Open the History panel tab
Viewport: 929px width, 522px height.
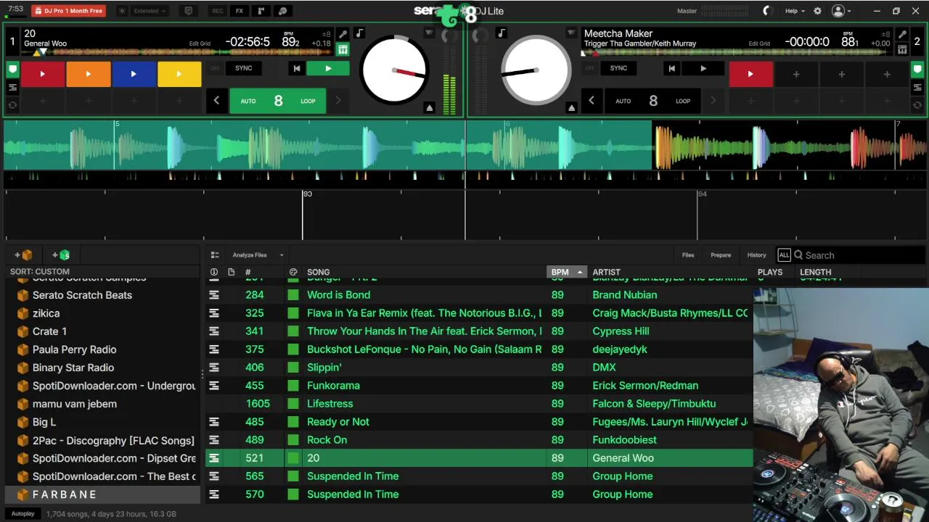[x=756, y=255]
